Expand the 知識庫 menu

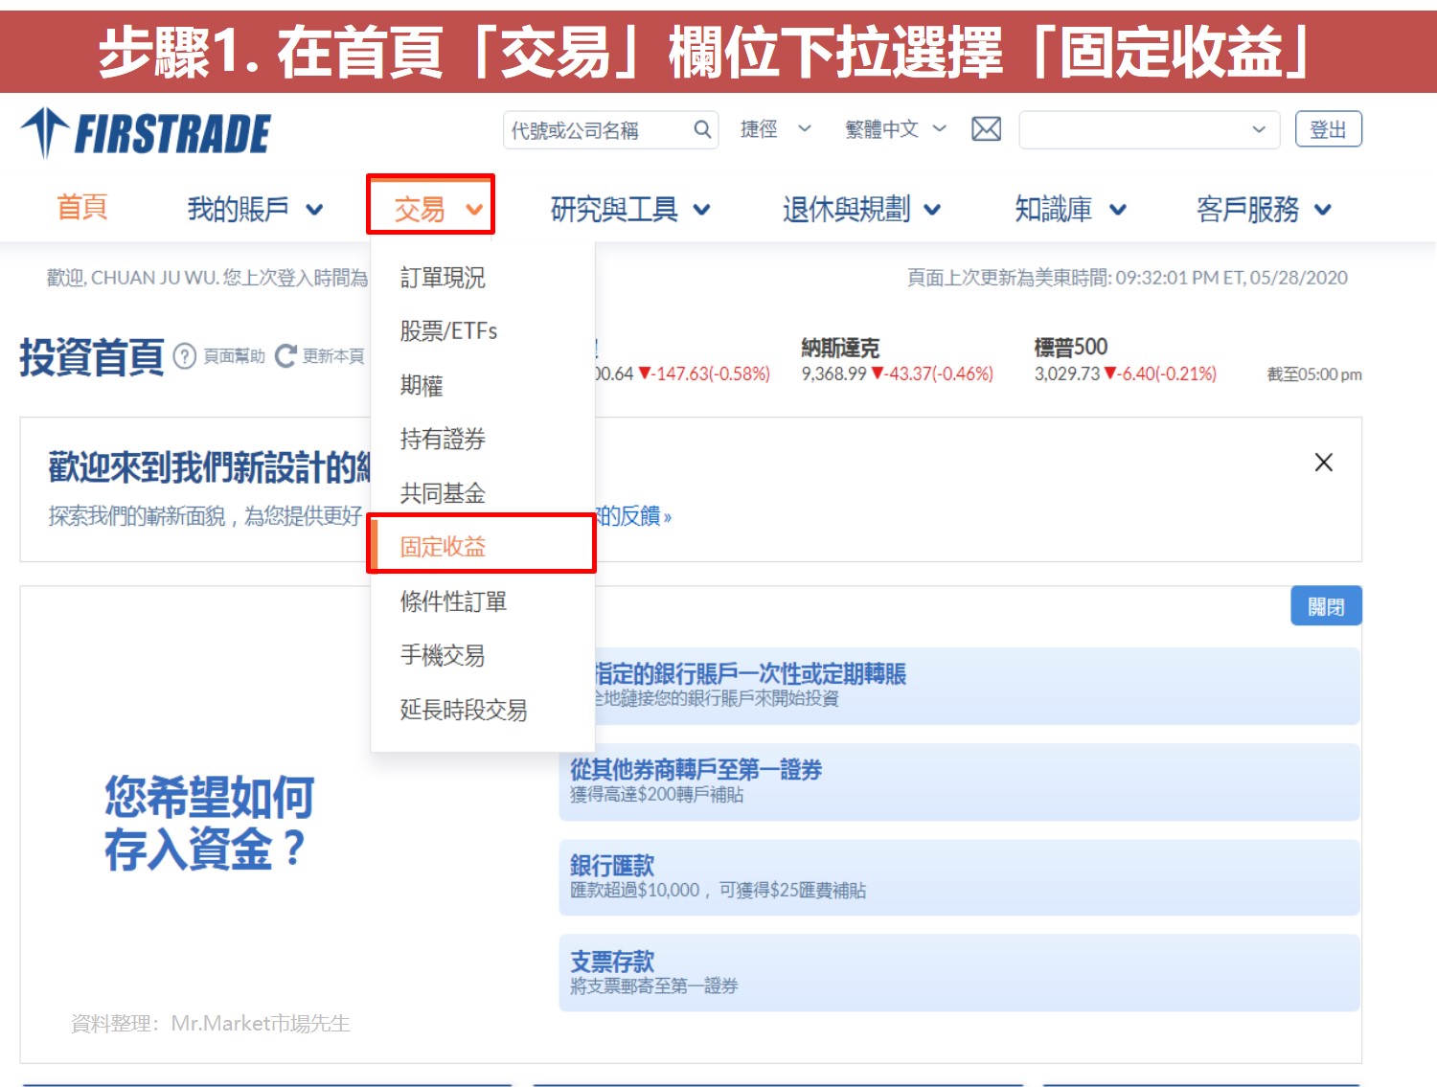tap(1070, 209)
